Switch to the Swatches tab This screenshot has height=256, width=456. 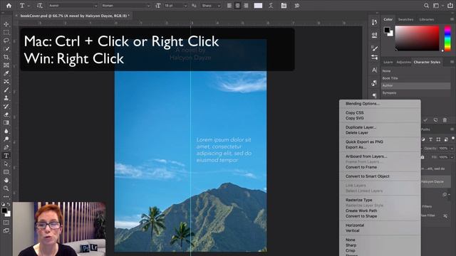point(405,19)
